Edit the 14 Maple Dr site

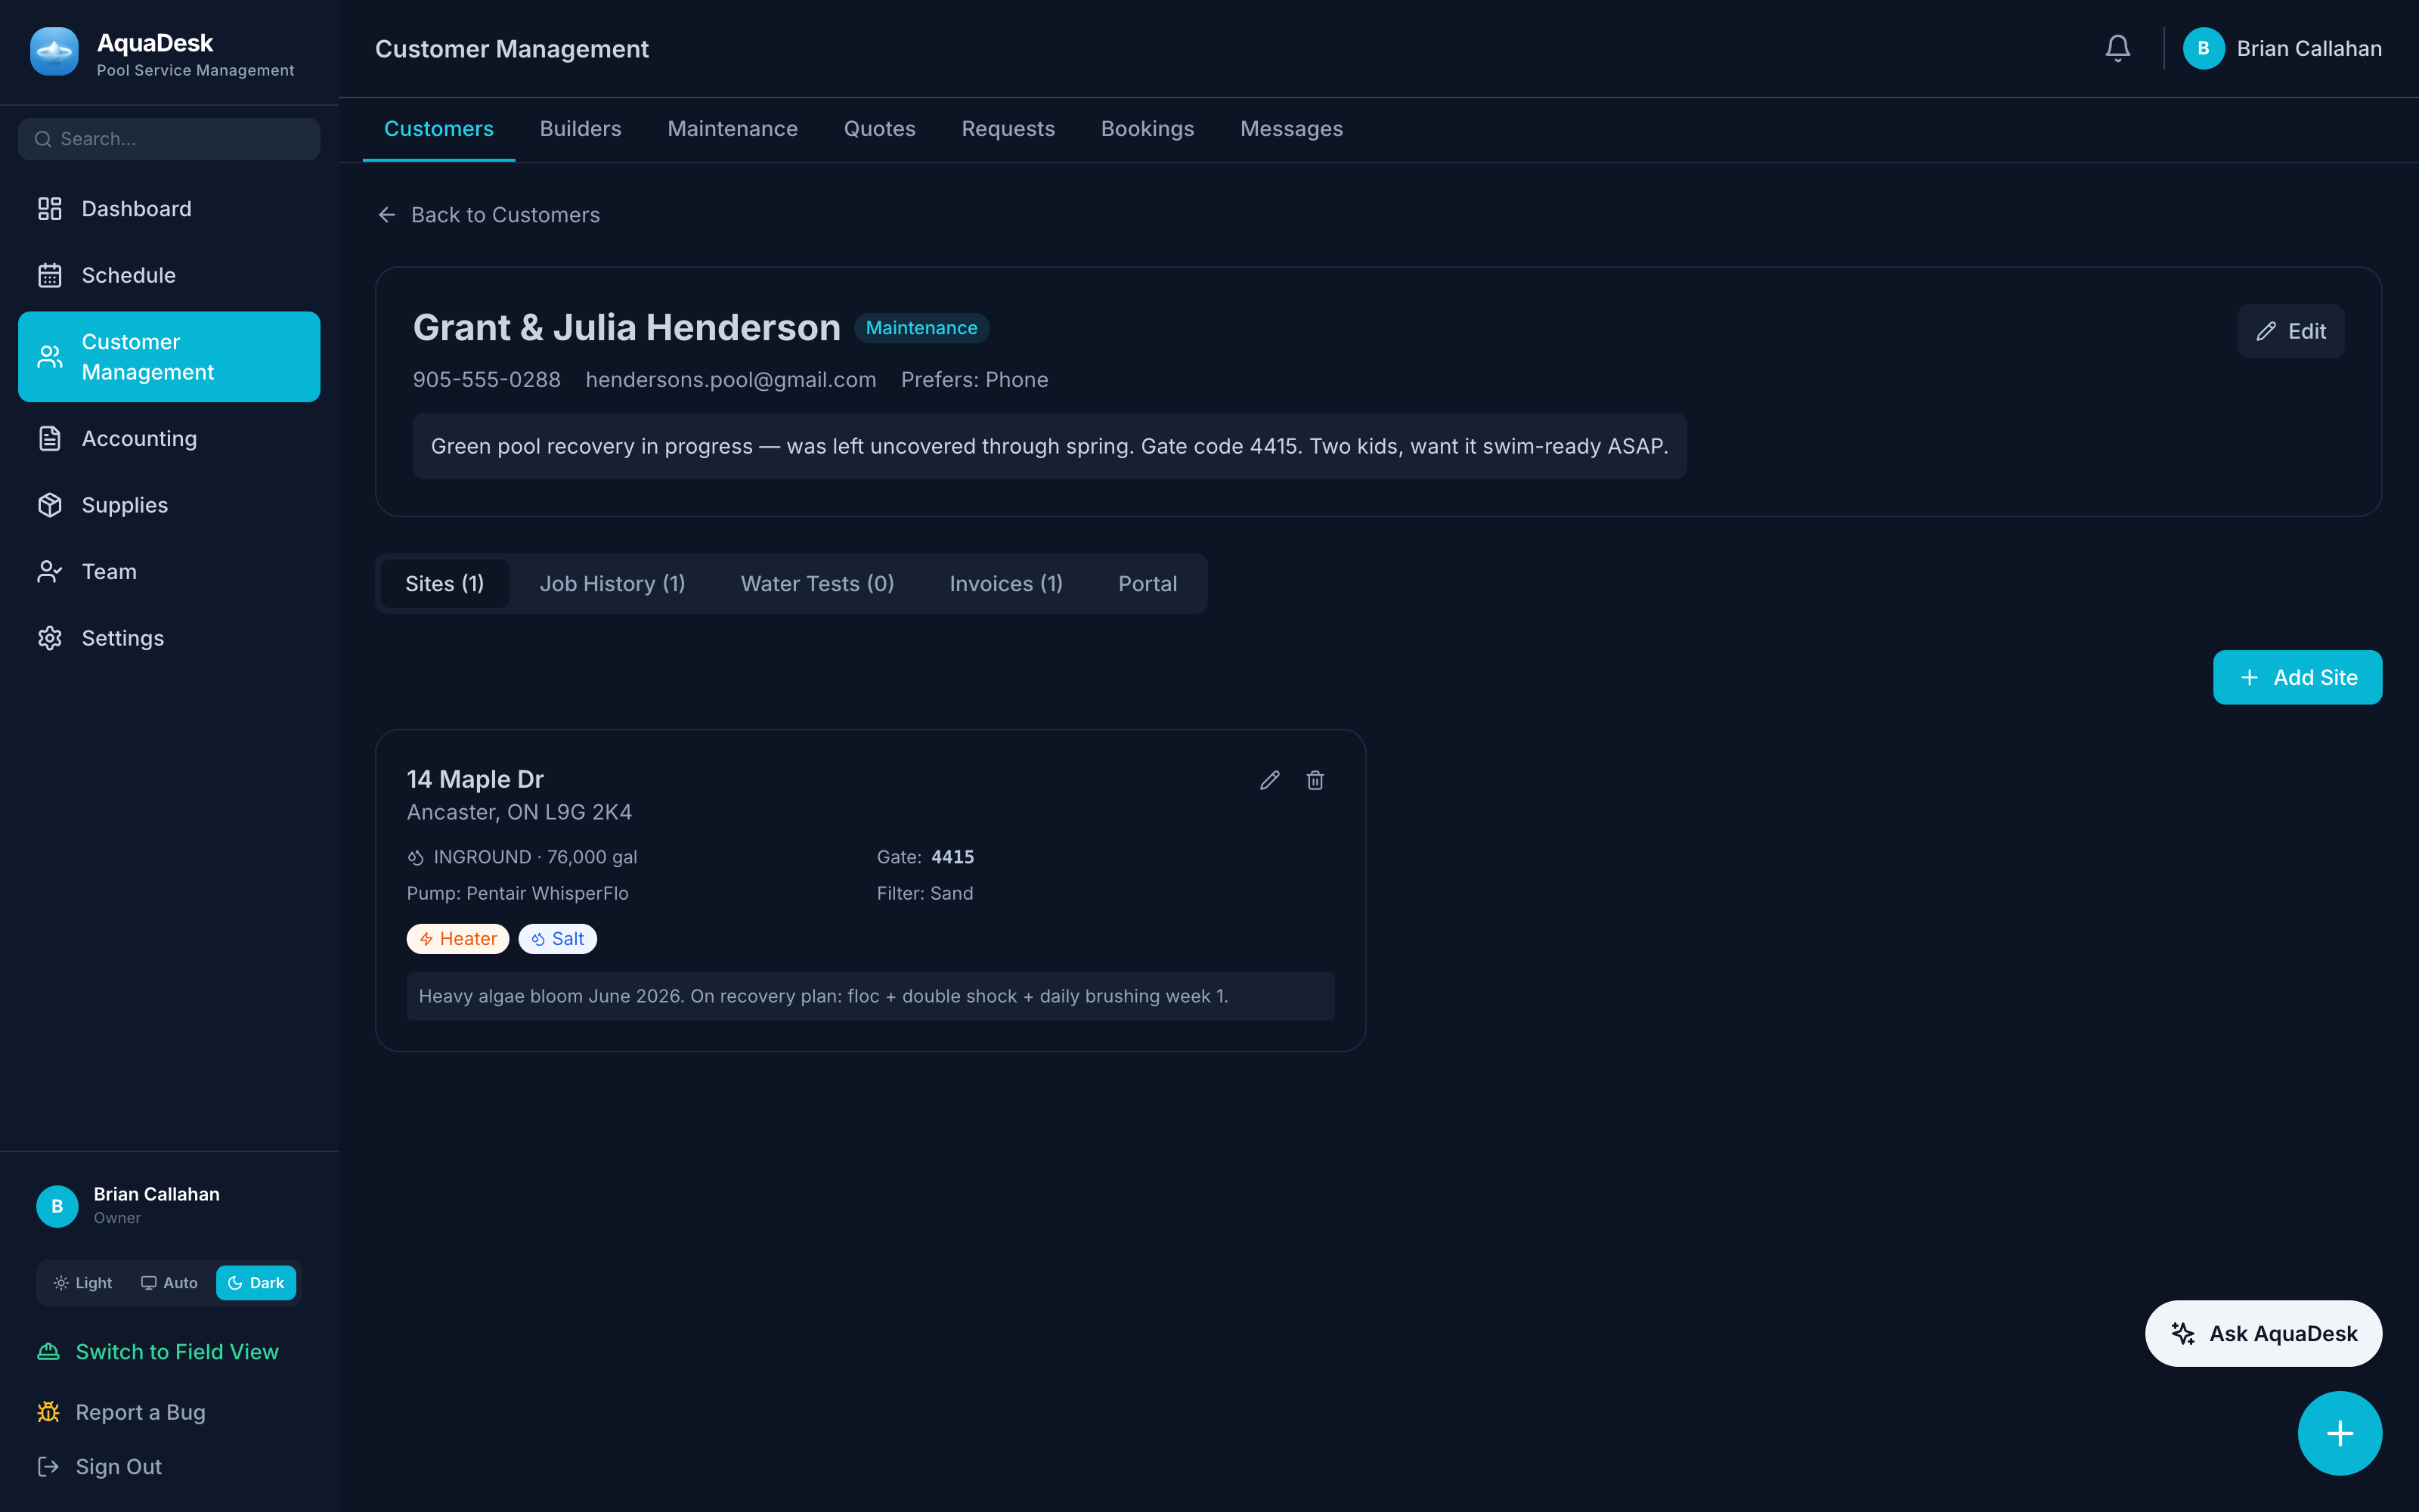point(1269,780)
